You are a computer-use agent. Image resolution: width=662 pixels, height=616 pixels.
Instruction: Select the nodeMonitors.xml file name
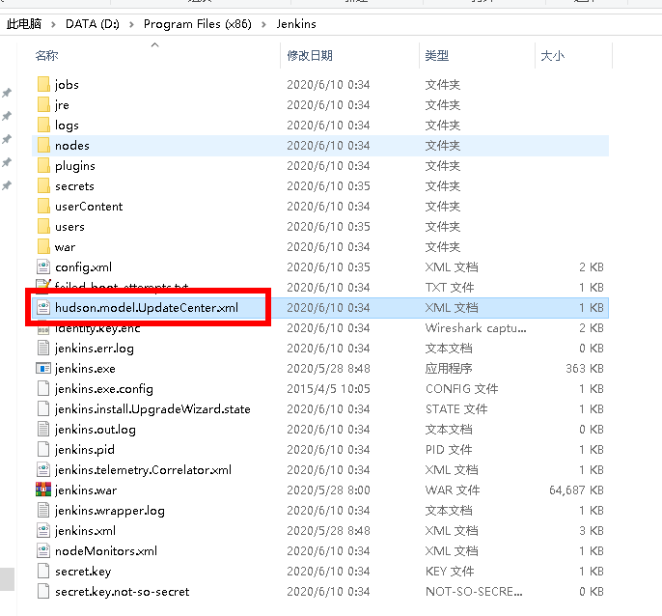(106, 551)
